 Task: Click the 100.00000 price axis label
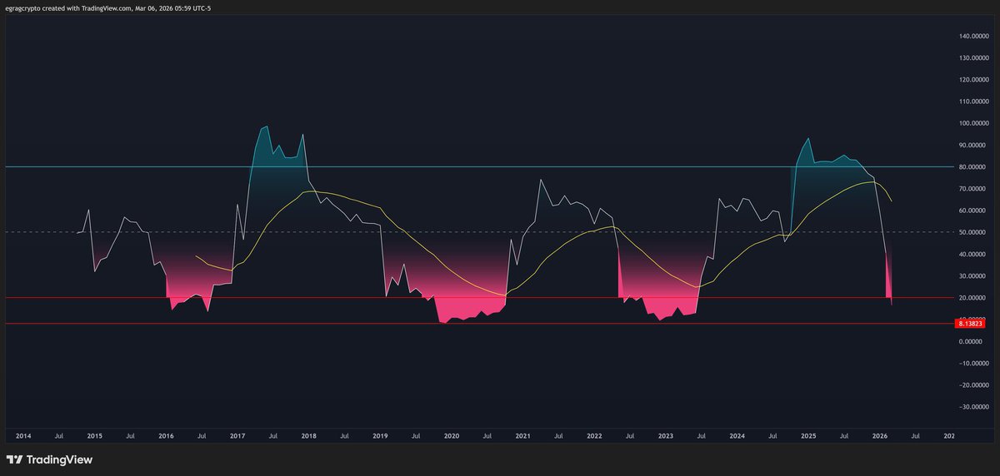(x=972, y=123)
